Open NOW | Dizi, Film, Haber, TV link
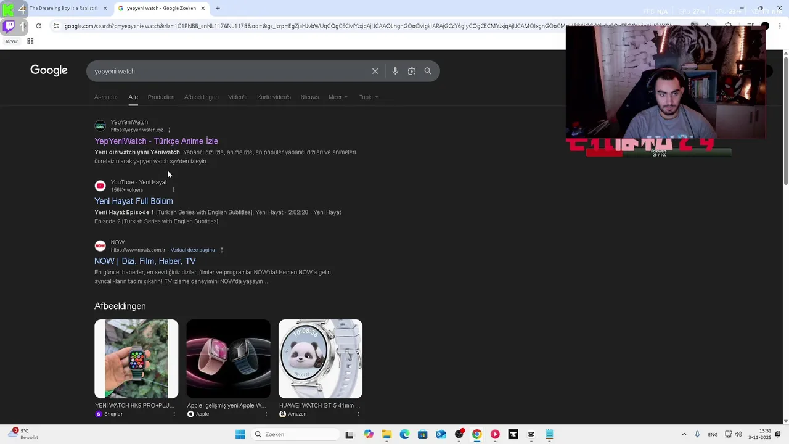The image size is (789, 444). (145, 261)
